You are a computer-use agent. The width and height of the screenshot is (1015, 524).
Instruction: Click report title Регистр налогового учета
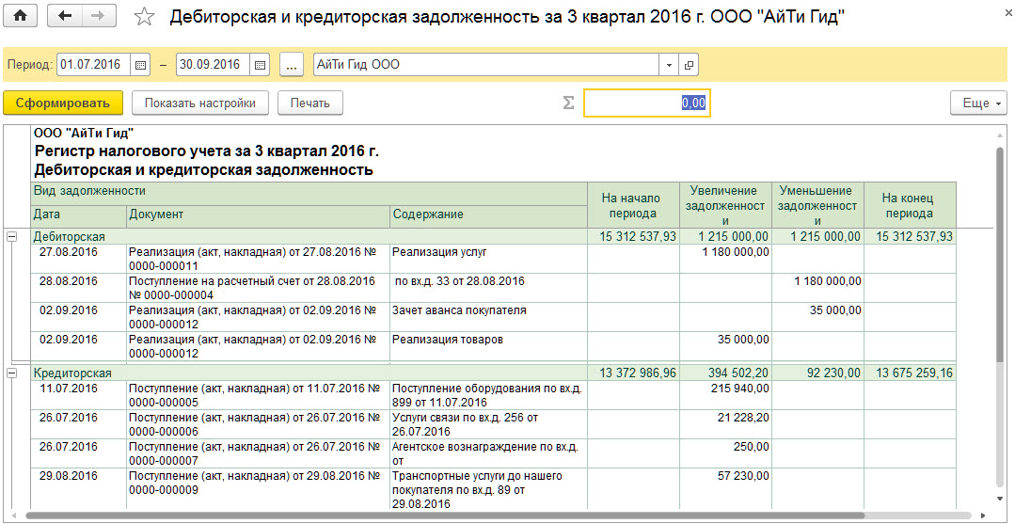pyautogui.click(x=206, y=151)
